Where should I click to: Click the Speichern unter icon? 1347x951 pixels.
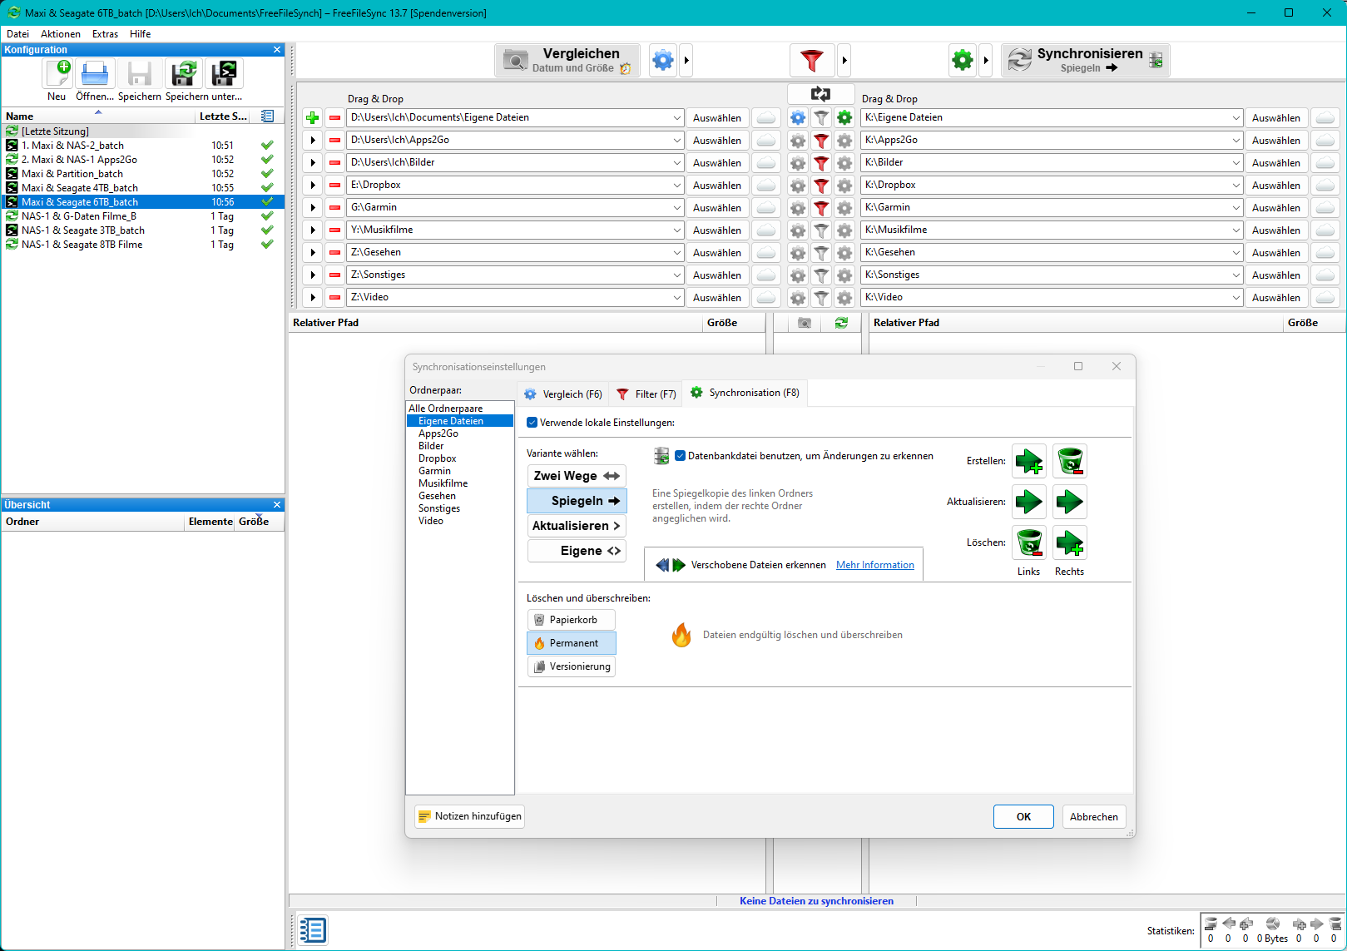[x=185, y=73]
